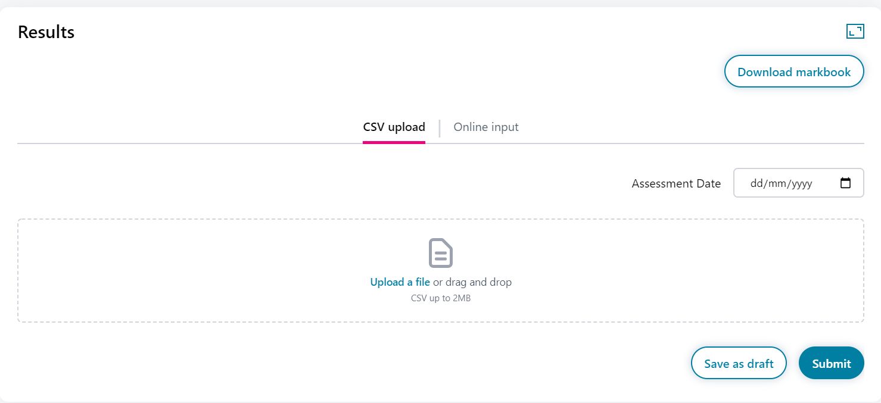Click the Upload a file link
The height and width of the screenshot is (403, 881).
tap(400, 282)
